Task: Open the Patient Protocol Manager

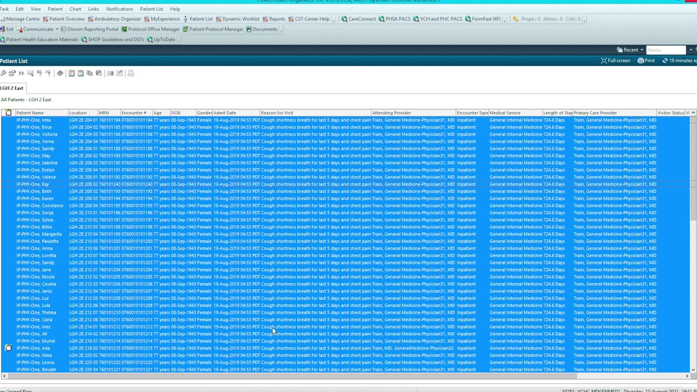Action: [x=213, y=29]
